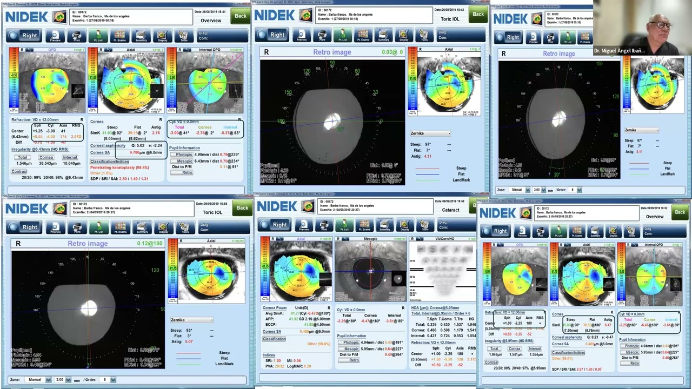The height and width of the screenshot is (389, 692).
Task: Open Preview in the Cataract window
Action: pyautogui.click(x=304, y=225)
